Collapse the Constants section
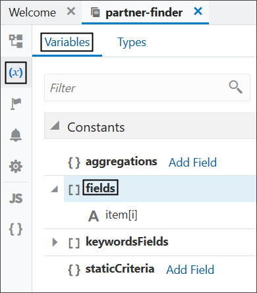The height and width of the screenshot is (293, 257). click(55, 125)
